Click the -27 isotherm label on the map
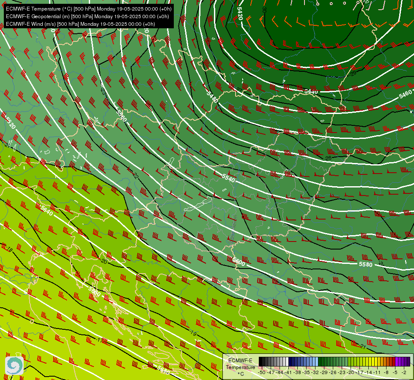This screenshot has width=414, height=380. [239, 90]
